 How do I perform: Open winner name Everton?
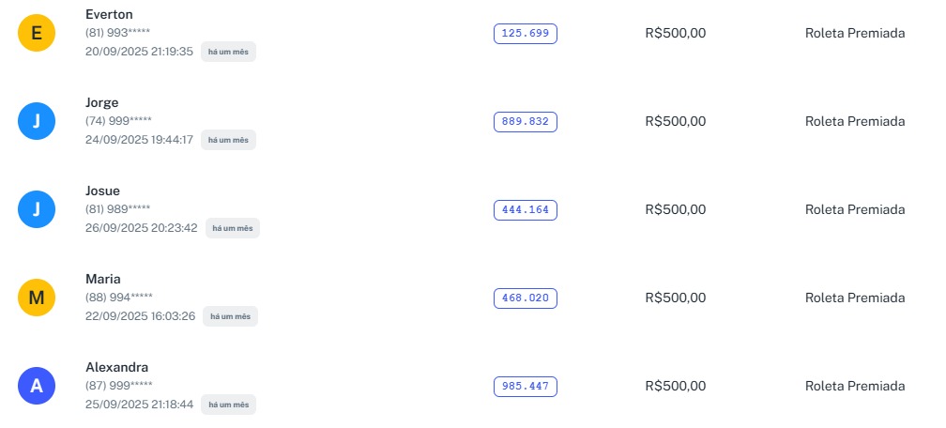point(109,14)
